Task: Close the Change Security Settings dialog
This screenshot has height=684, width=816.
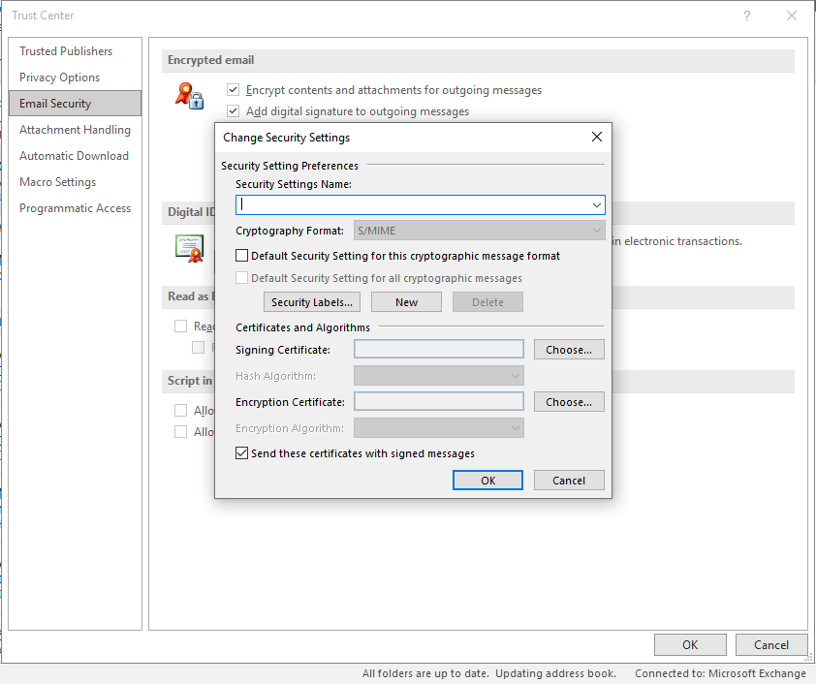Action: [x=597, y=137]
